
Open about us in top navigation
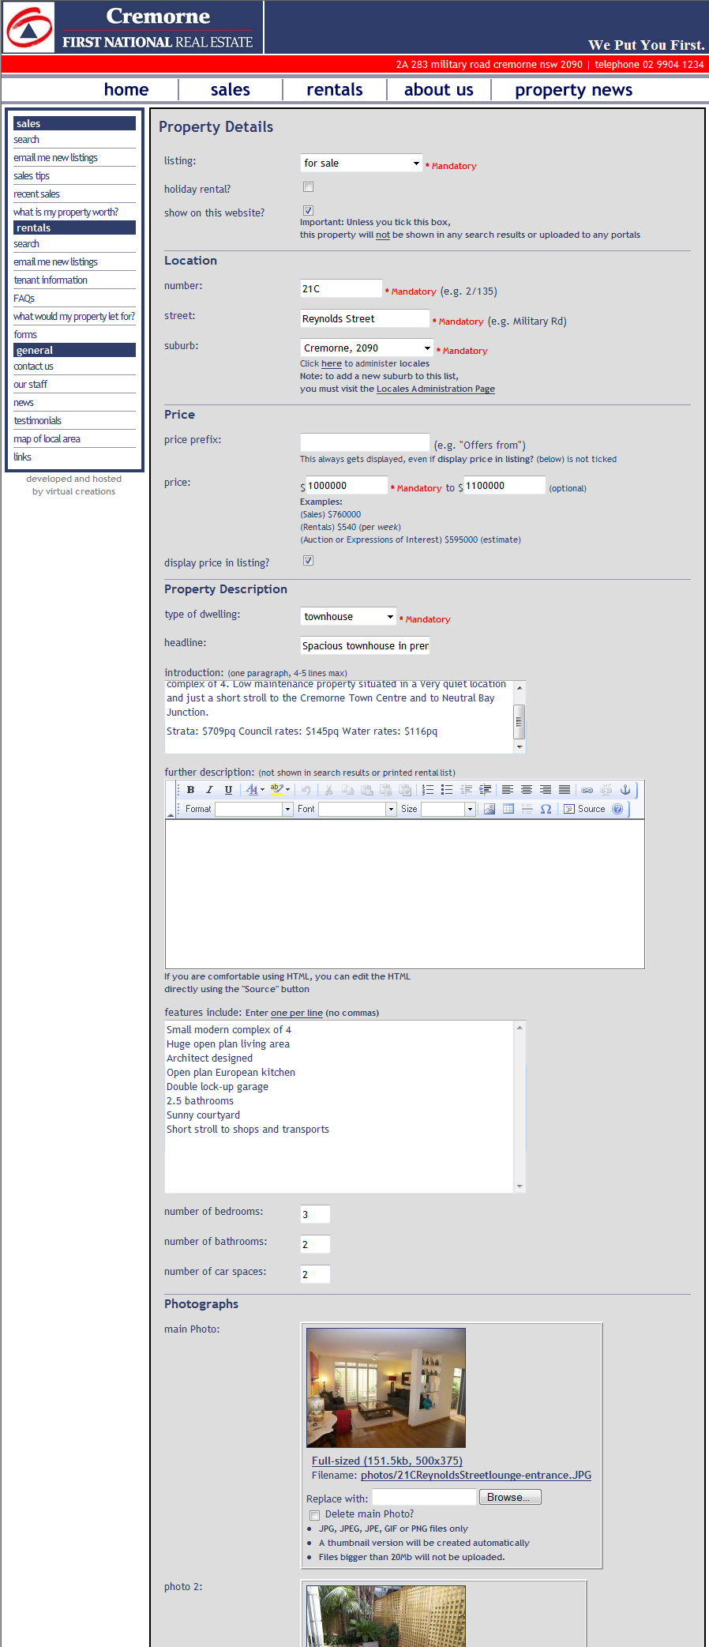click(439, 90)
